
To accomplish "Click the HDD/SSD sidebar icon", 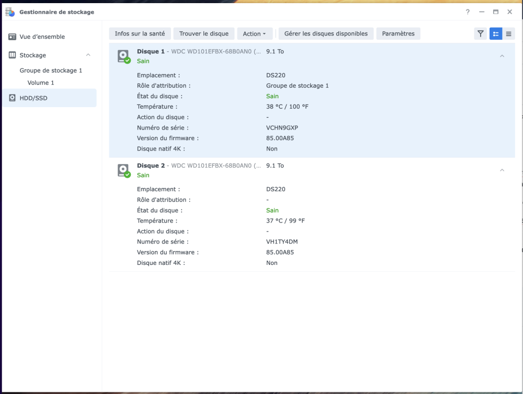I will click(x=13, y=98).
